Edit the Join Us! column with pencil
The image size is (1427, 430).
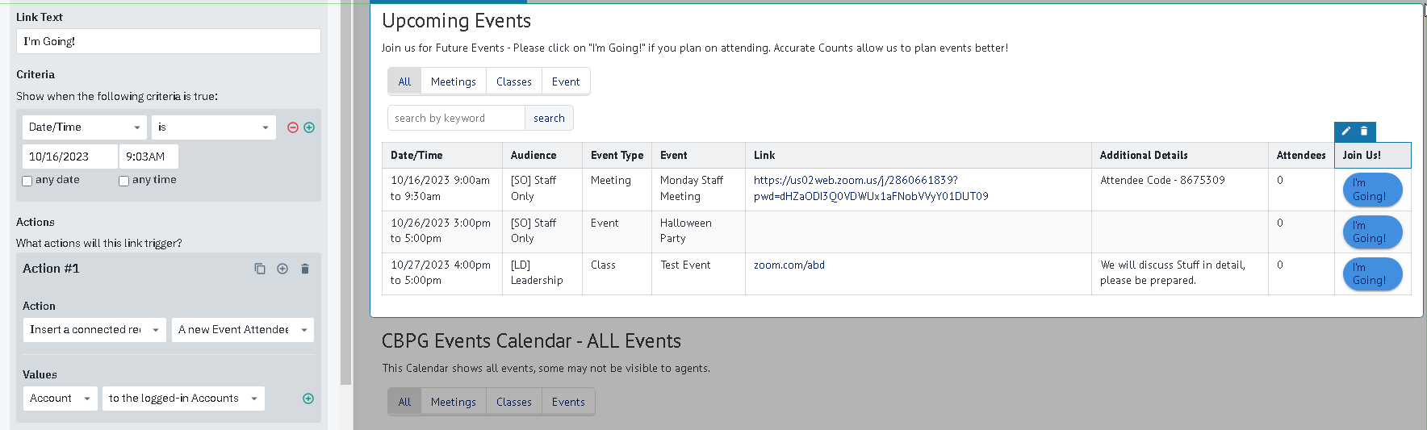[x=1346, y=132]
